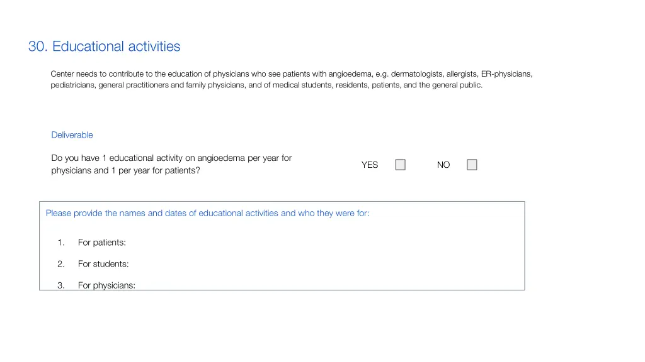Click the YES label text
Viewport: 645px width, 362px height.
pos(369,165)
